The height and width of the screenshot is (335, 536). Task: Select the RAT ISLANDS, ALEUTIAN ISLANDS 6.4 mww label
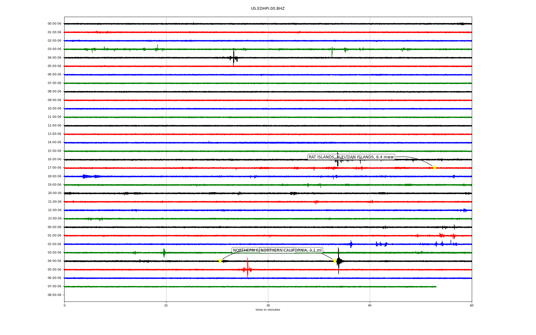pos(351,157)
